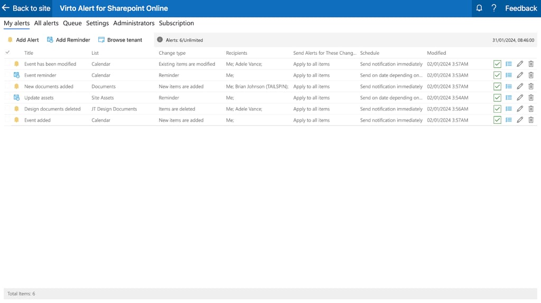Viewport: 541px width, 303px height.
Task: Click the 'Back to site' link text
Action: pos(31,8)
